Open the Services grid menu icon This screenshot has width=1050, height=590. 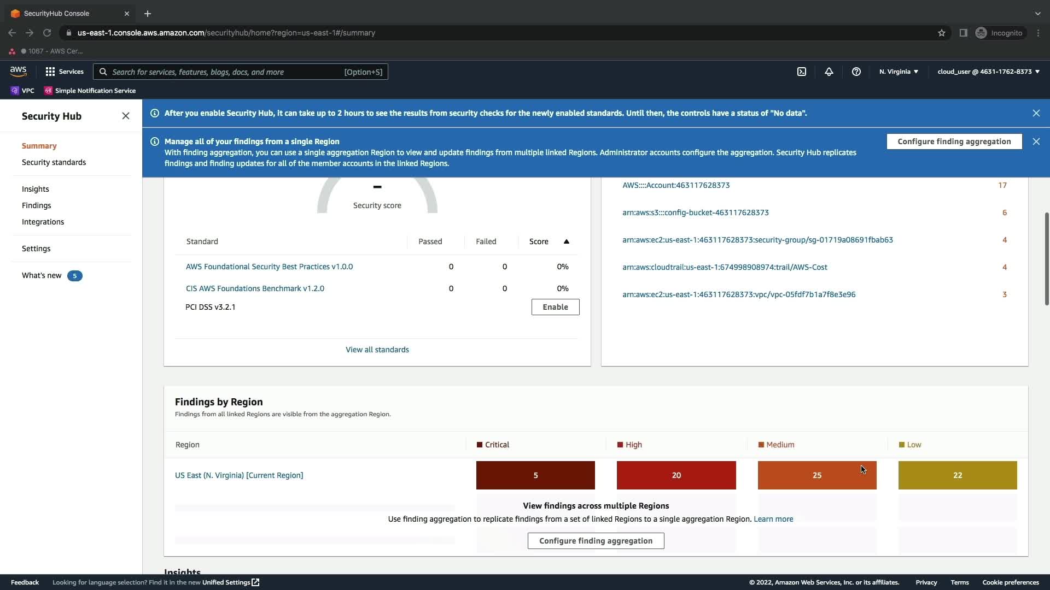pos(50,72)
